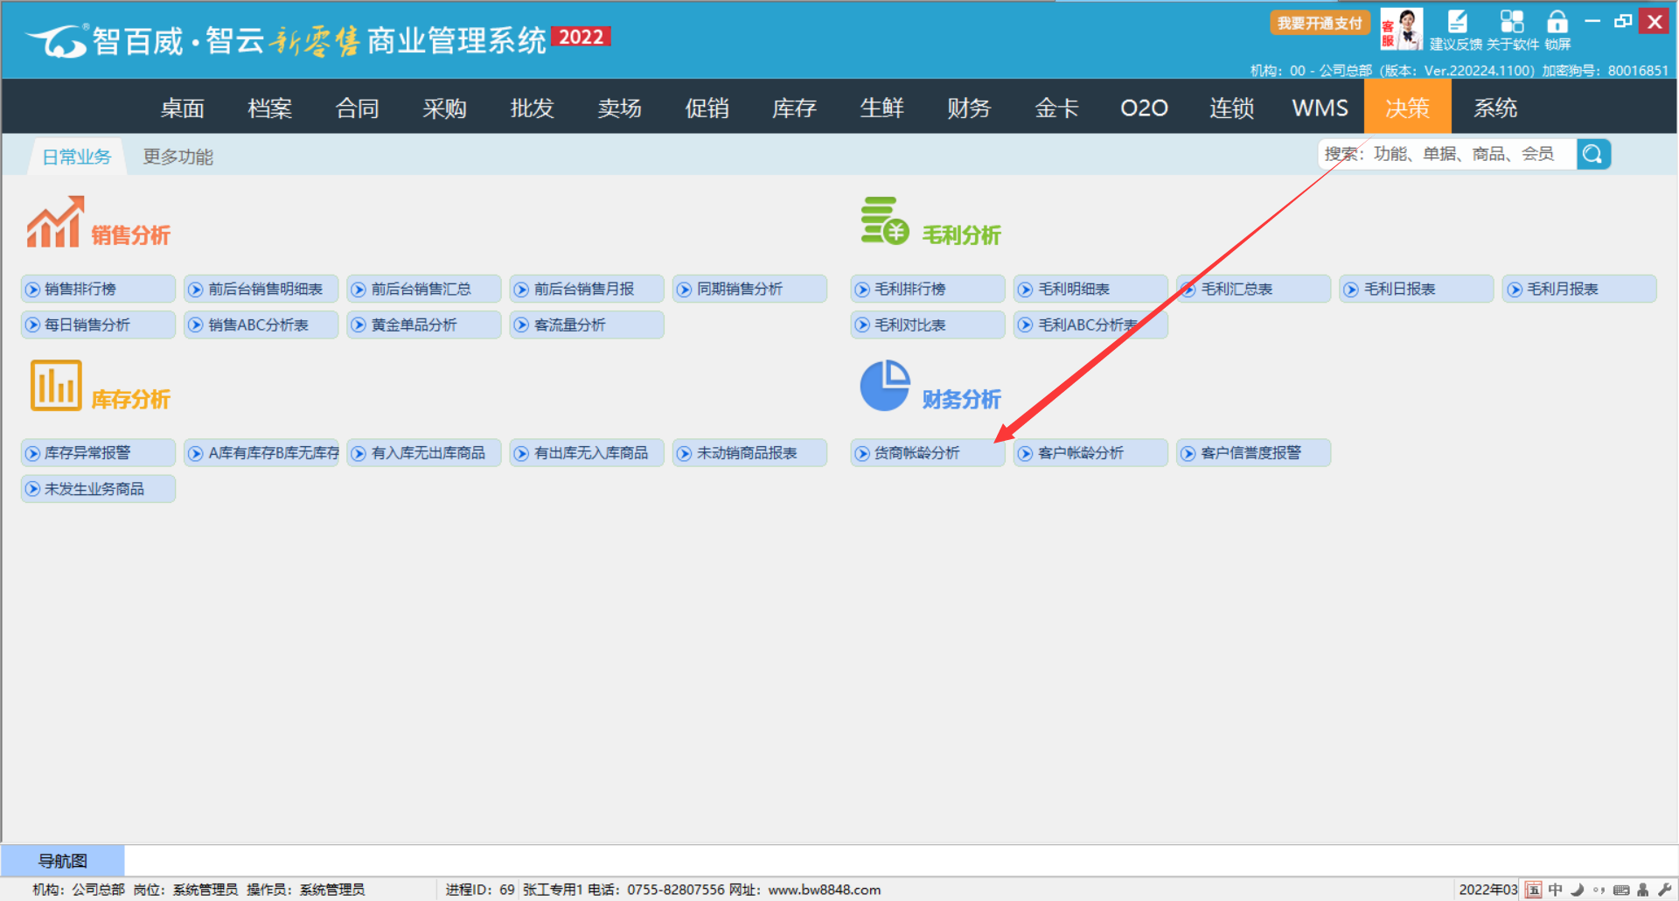Click the 库存分析 bar chart icon

56,386
